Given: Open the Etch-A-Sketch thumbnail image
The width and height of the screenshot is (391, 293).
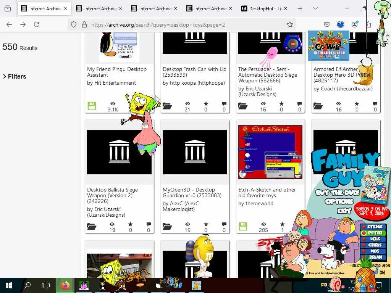Looking at the screenshot, I should tap(270, 152).
